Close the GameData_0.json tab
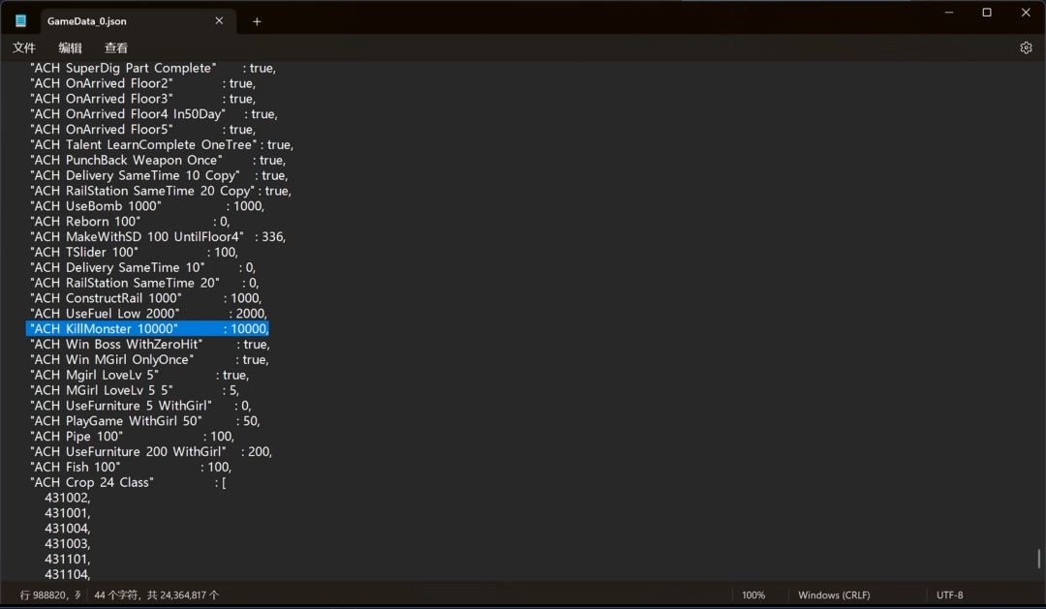Screen dimensions: 1046x609 click(219, 20)
